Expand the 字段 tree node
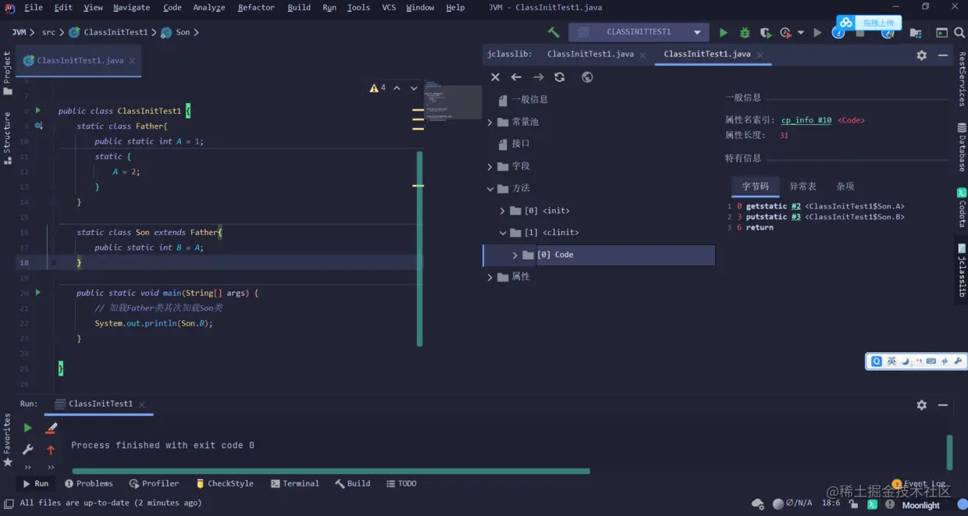968x516 pixels. [x=490, y=166]
